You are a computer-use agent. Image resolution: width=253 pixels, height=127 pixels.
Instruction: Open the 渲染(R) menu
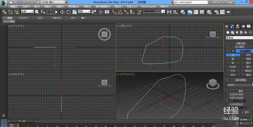(119, 6)
